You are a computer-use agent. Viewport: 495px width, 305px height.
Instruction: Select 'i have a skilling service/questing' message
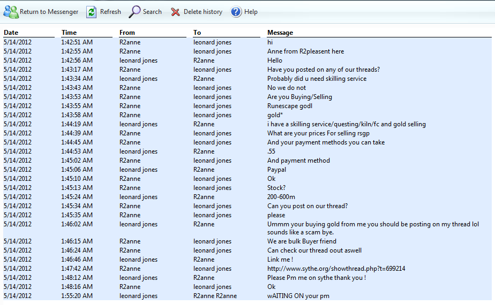pyautogui.click(x=346, y=124)
